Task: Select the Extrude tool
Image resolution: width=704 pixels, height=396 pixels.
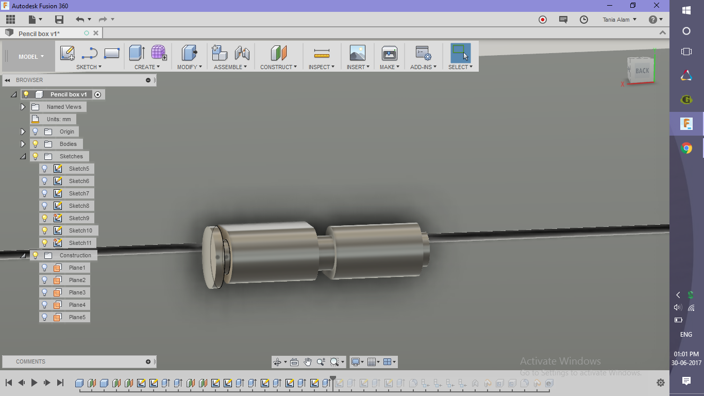Action: tap(137, 53)
